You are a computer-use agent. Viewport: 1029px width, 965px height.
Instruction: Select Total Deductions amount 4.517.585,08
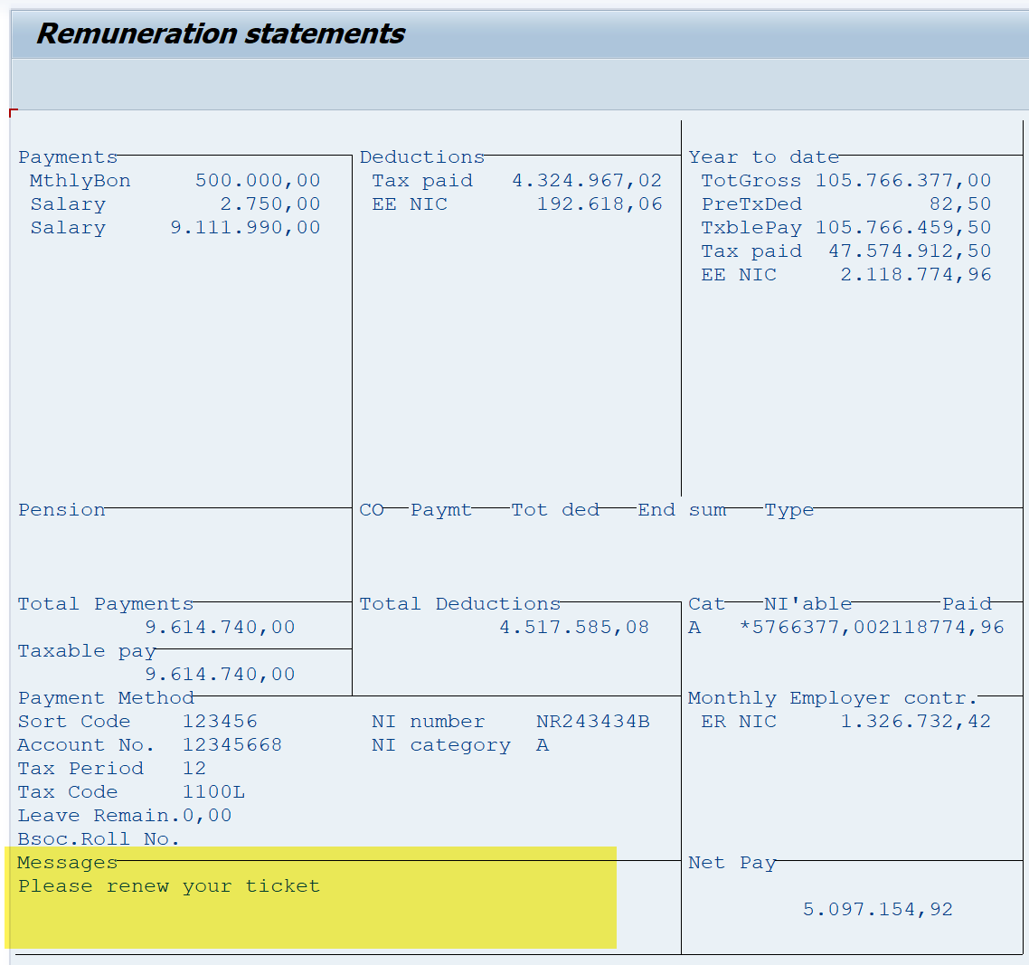pos(574,628)
